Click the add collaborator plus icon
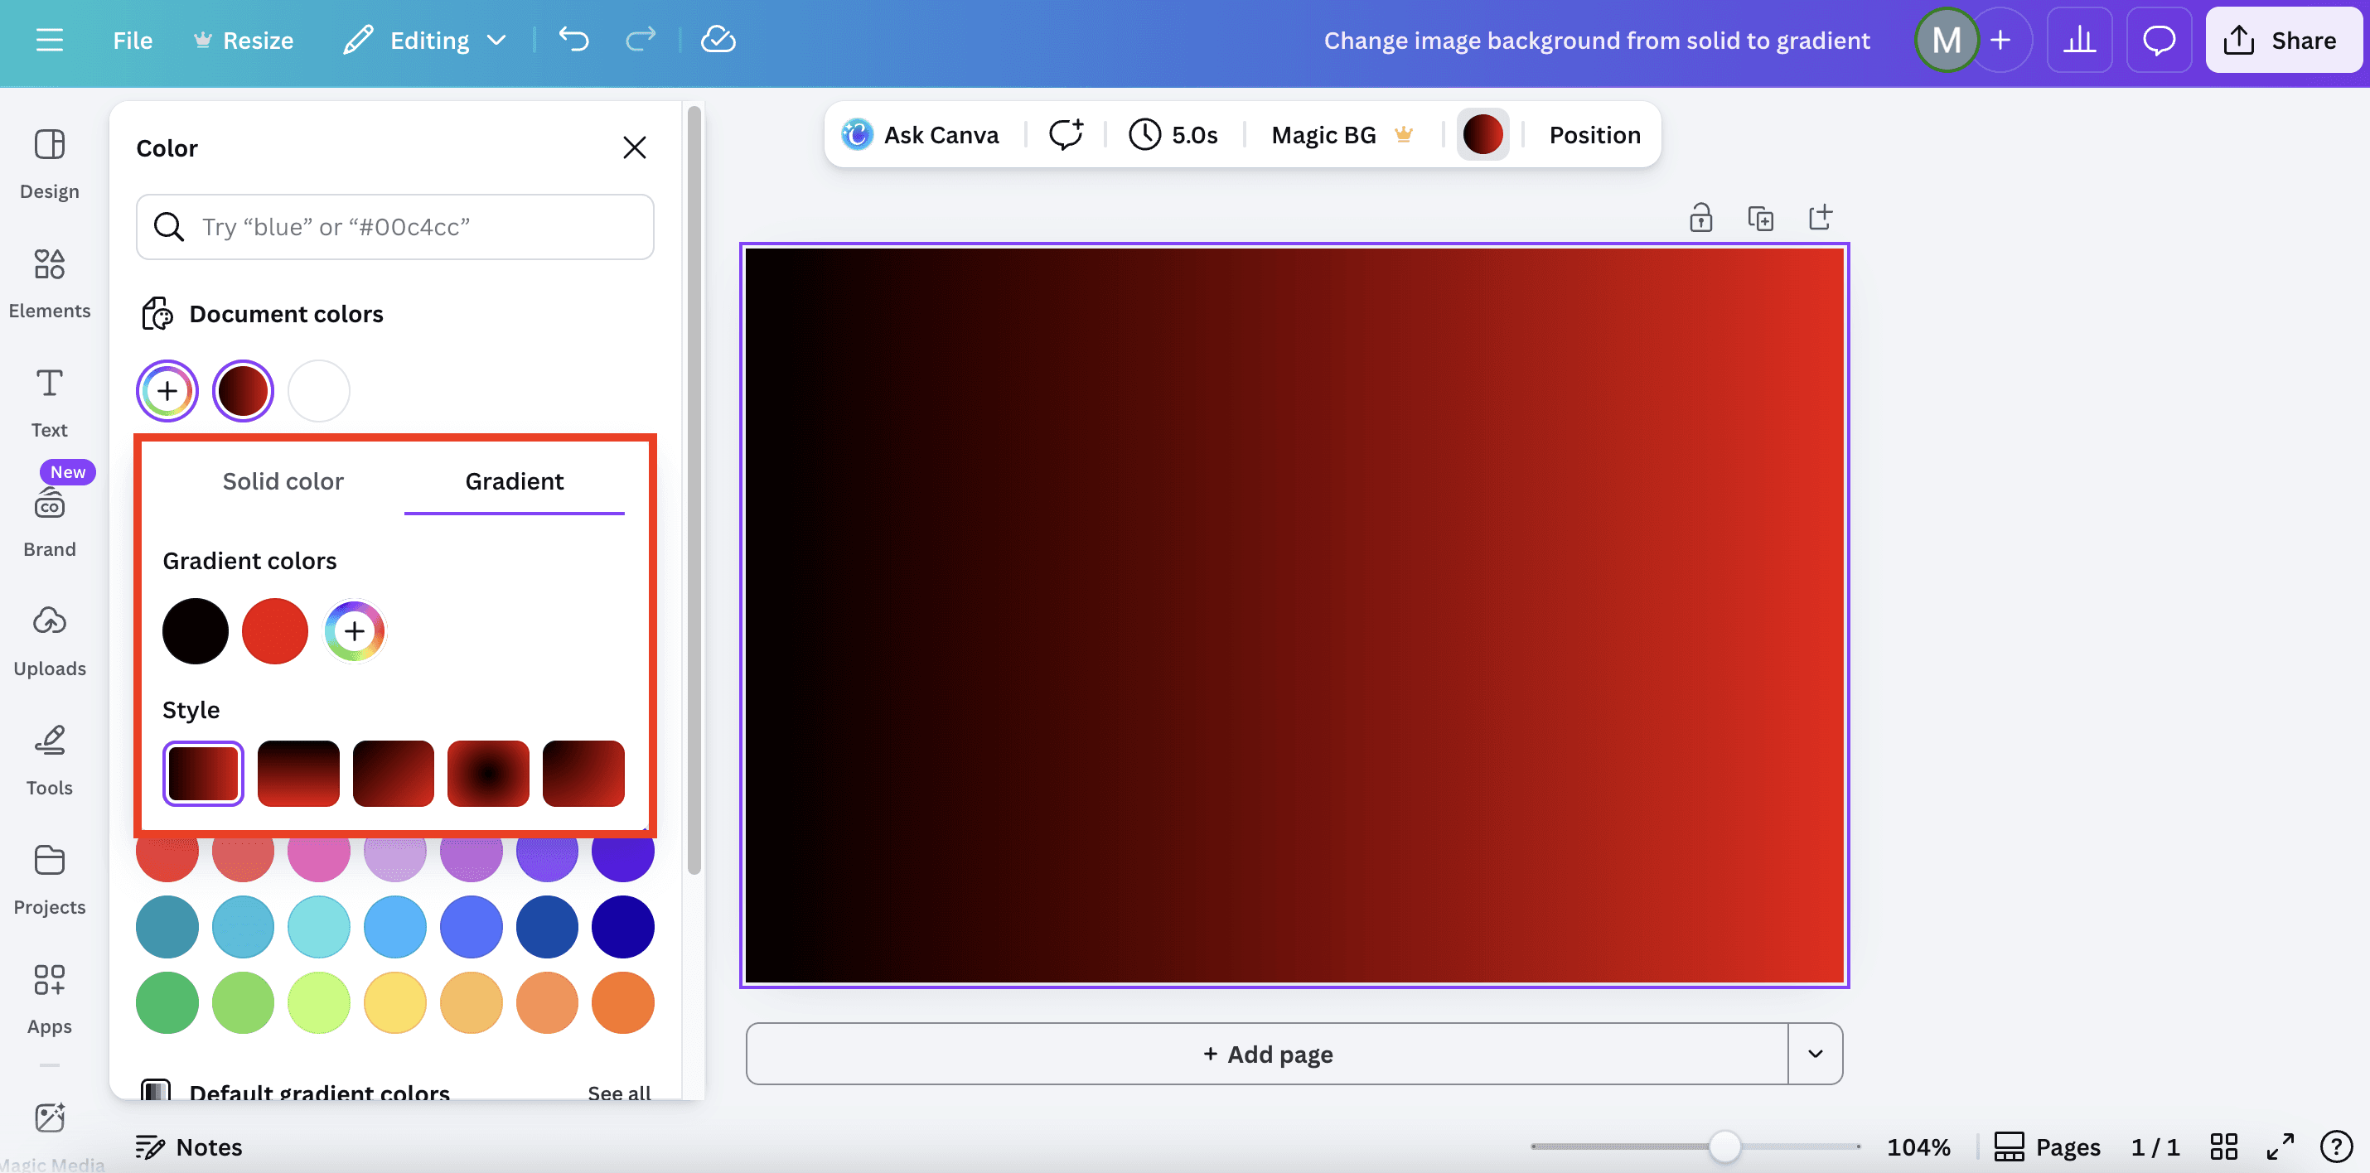2370x1173 pixels. click(x=2000, y=40)
